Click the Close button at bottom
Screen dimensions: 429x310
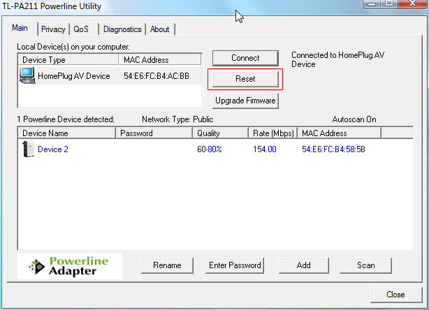pos(396,295)
